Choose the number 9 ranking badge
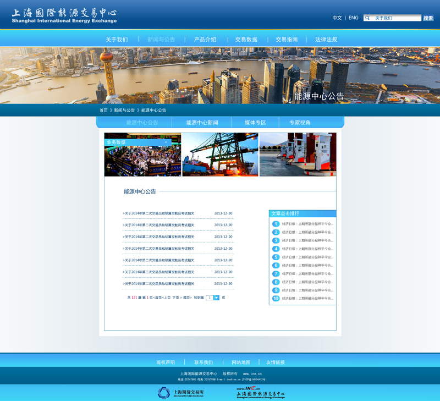The height and width of the screenshot is (401, 440). [x=276, y=290]
